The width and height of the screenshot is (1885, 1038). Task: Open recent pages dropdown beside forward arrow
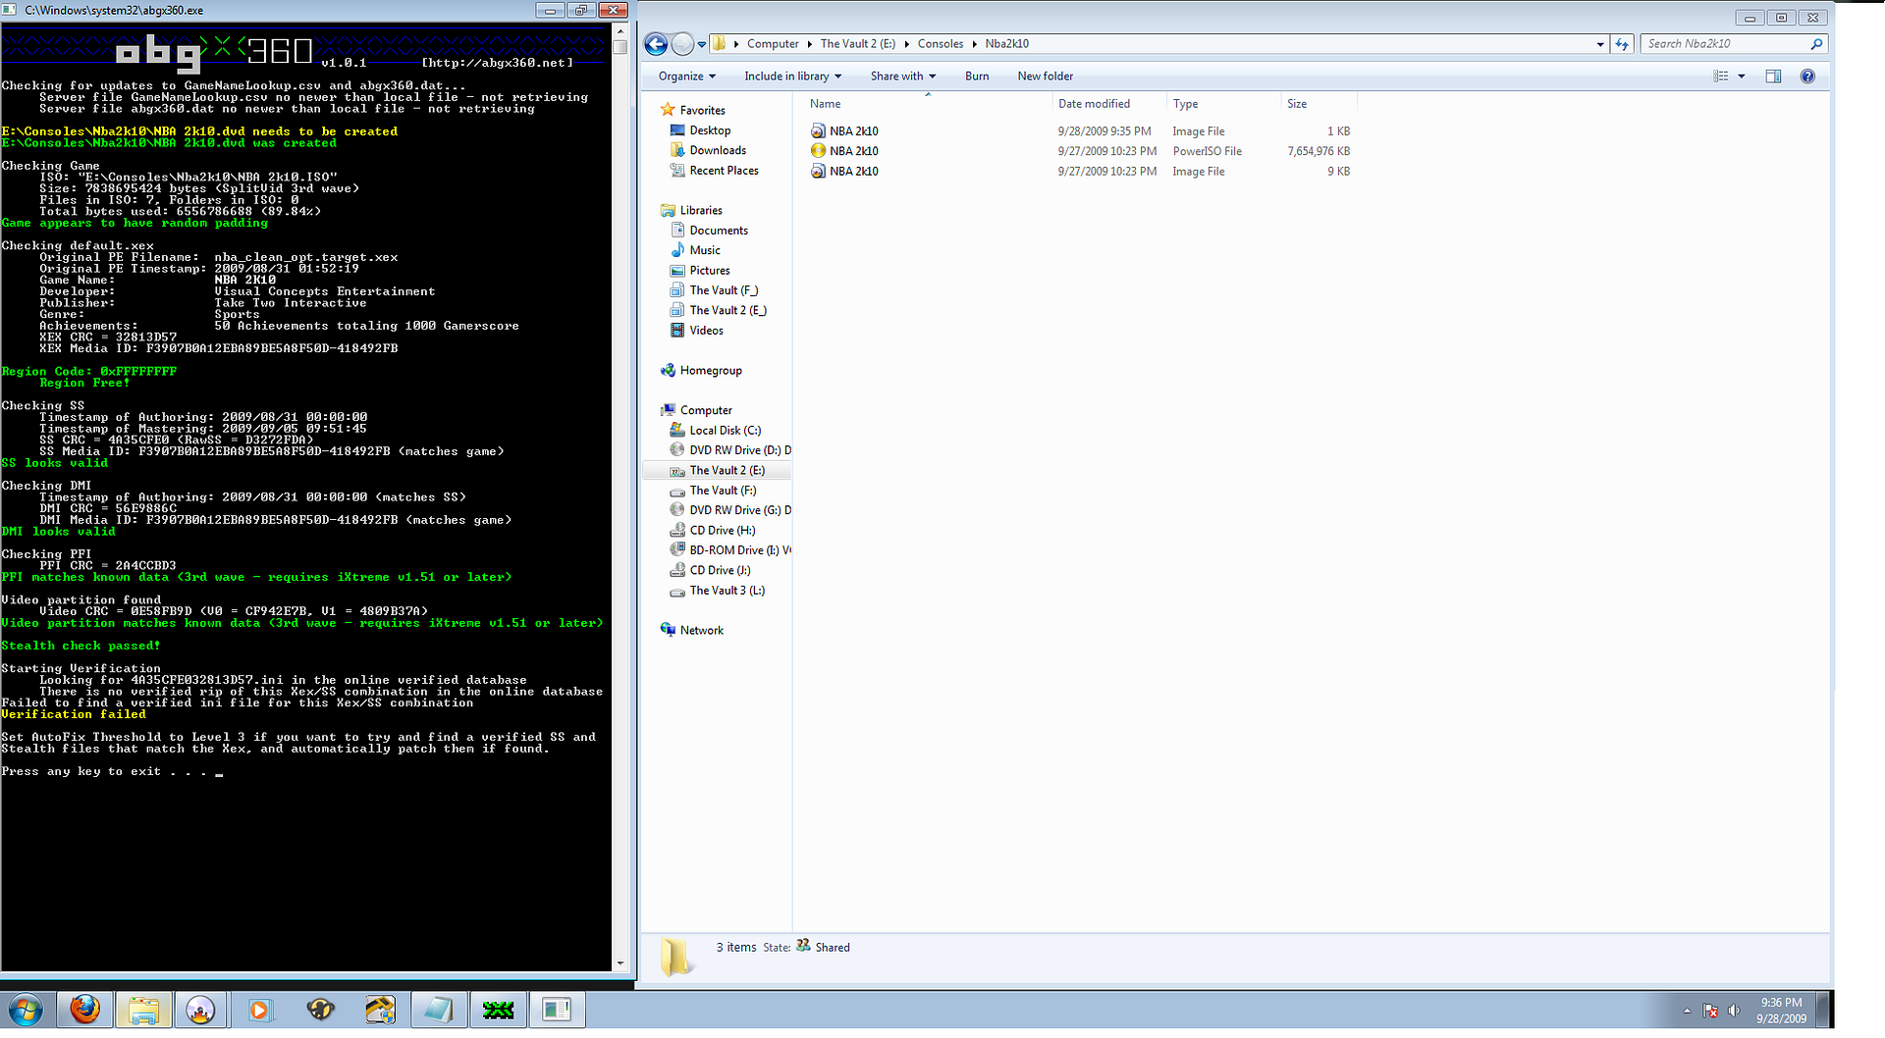(702, 44)
